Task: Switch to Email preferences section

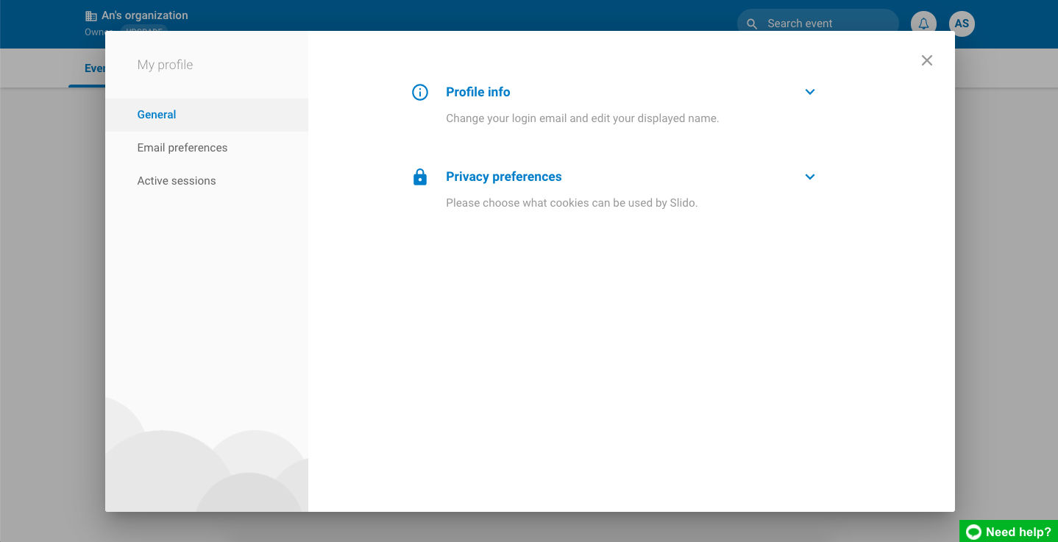Action: (x=207, y=148)
